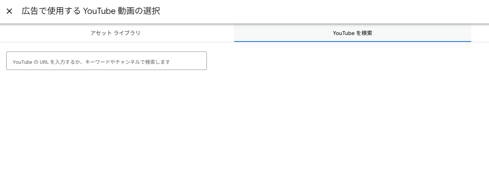This screenshot has height=173, width=489.
Task: Click the X icon beside the dialog title
Action: point(9,11)
